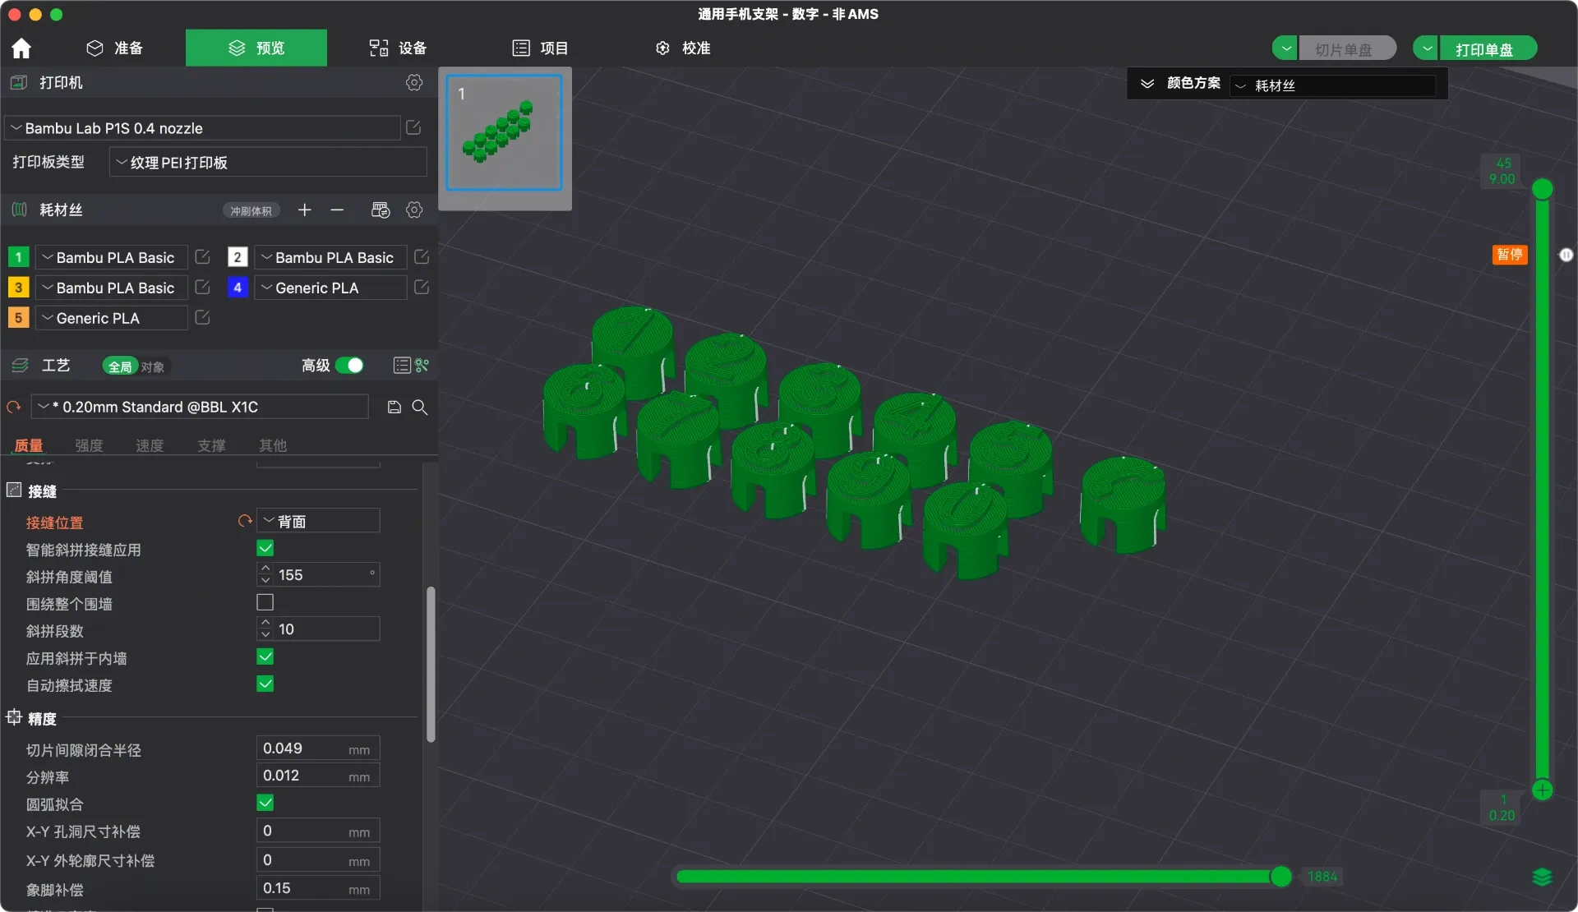Image resolution: width=1578 pixels, height=912 pixels.
Task: Edit Bambu Lab P1S printer preset icon
Action: click(413, 127)
